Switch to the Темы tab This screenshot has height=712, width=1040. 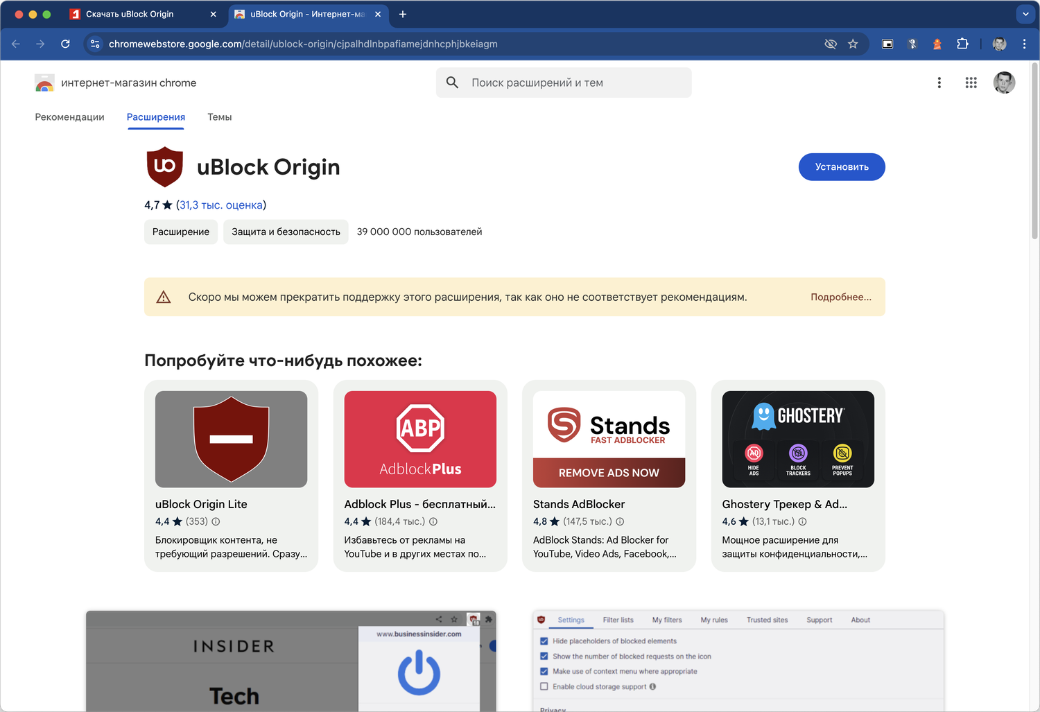click(x=220, y=117)
